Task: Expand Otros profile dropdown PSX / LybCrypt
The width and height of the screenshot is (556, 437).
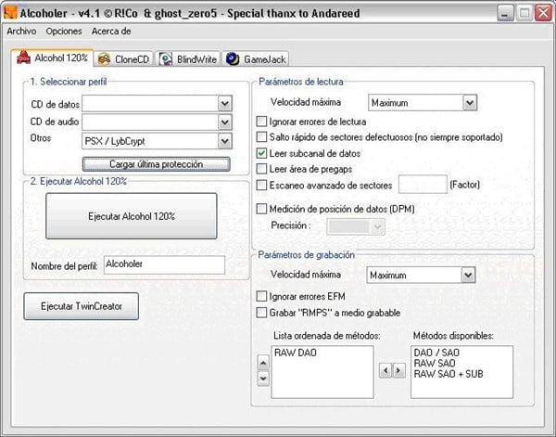Action: [x=225, y=141]
